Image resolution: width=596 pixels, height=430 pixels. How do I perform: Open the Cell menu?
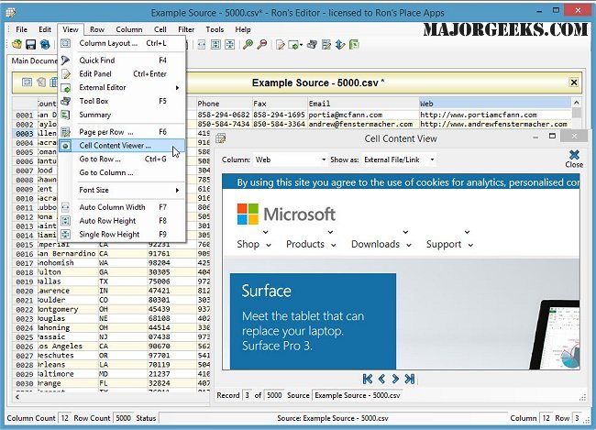tap(160, 29)
